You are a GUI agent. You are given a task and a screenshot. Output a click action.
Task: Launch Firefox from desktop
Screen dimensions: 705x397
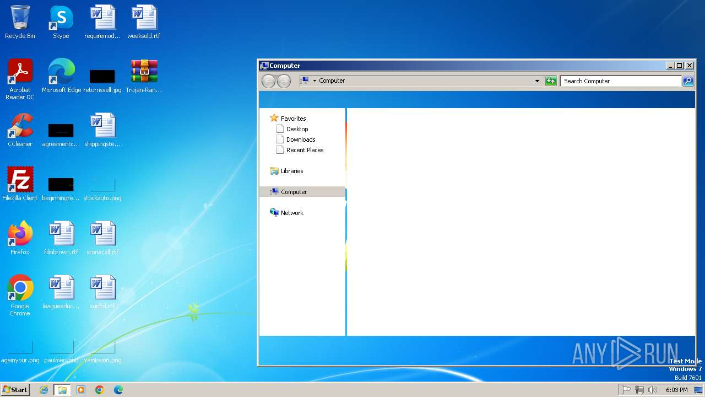coord(20,238)
